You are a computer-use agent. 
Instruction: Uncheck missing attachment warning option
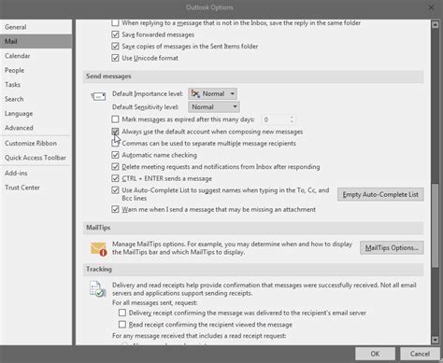point(115,209)
